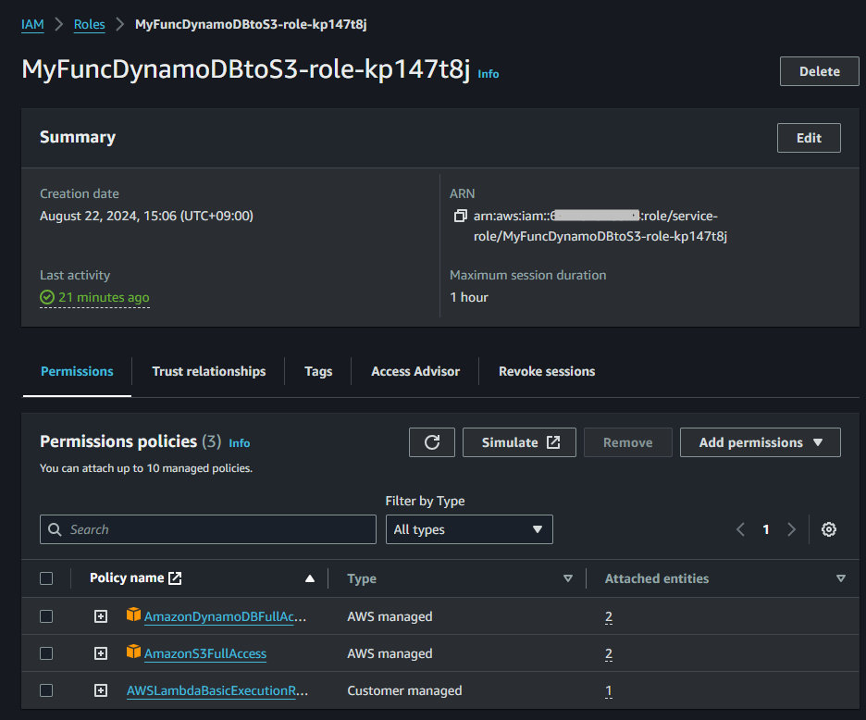Click the magnifier icon in the search box
This screenshot has width=866, height=720.
click(55, 529)
